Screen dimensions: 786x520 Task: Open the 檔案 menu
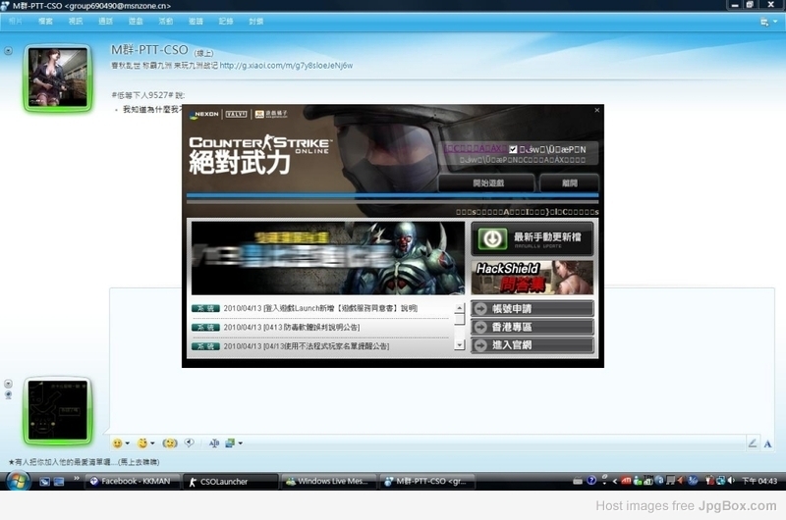click(x=45, y=21)
